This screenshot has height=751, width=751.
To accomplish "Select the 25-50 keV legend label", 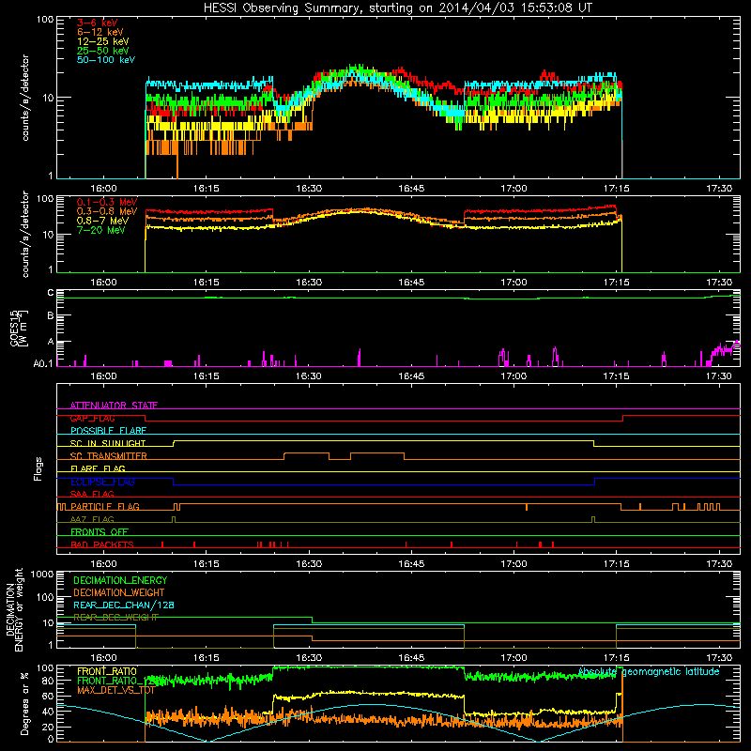I will pyautogui.click(x=103, y=51).
